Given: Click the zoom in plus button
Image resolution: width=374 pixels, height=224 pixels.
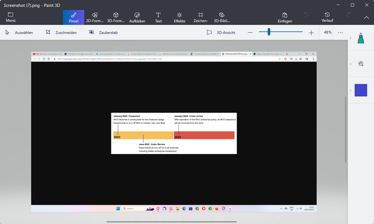Looking at the screenshot, I should (x=311, y=32).
